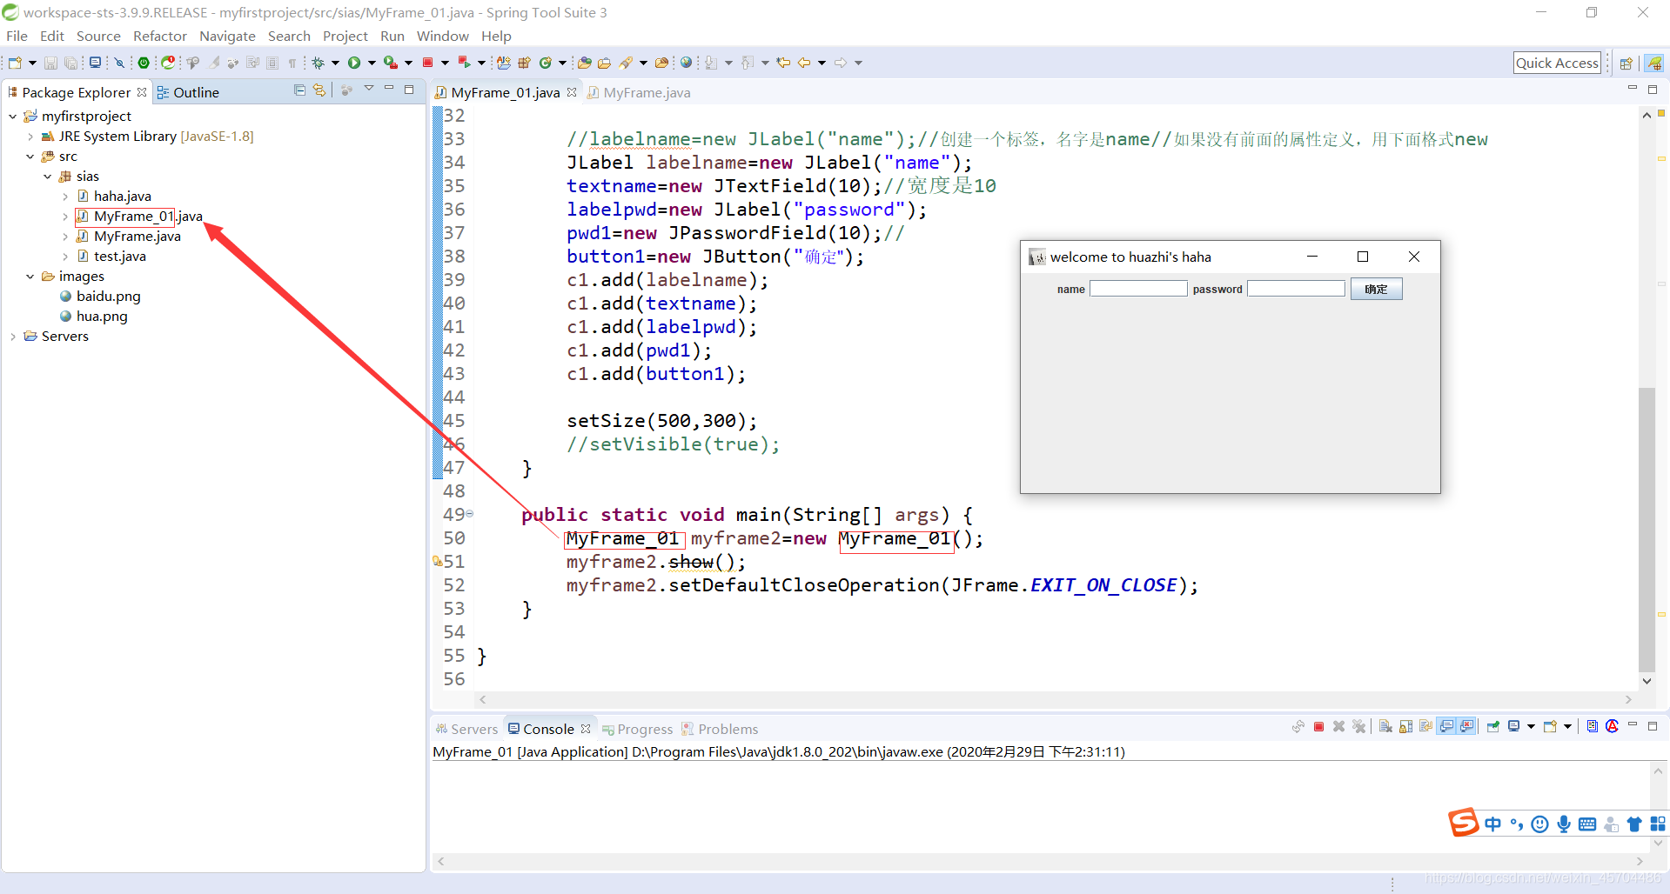This screenshot has width=1670, height=894.
Task: Toggle Pin Console icon
Action: (x=1493, y=727)
